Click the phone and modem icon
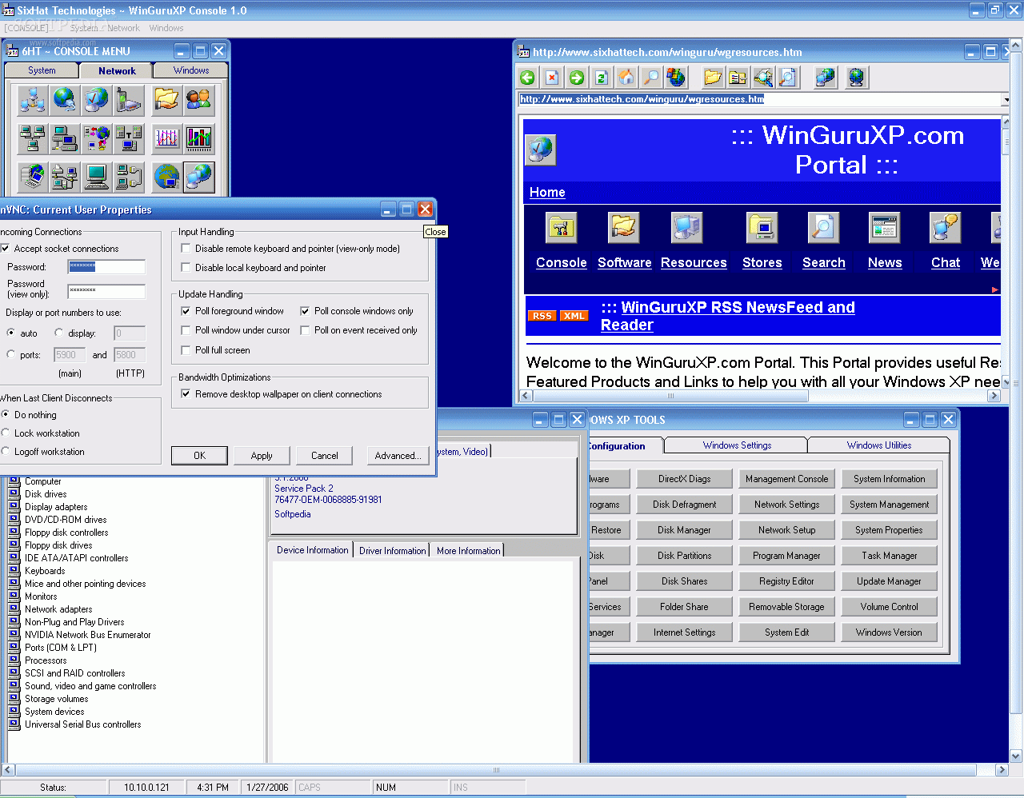This screenshot has width=1024, height=798. [x=128, y=100]
